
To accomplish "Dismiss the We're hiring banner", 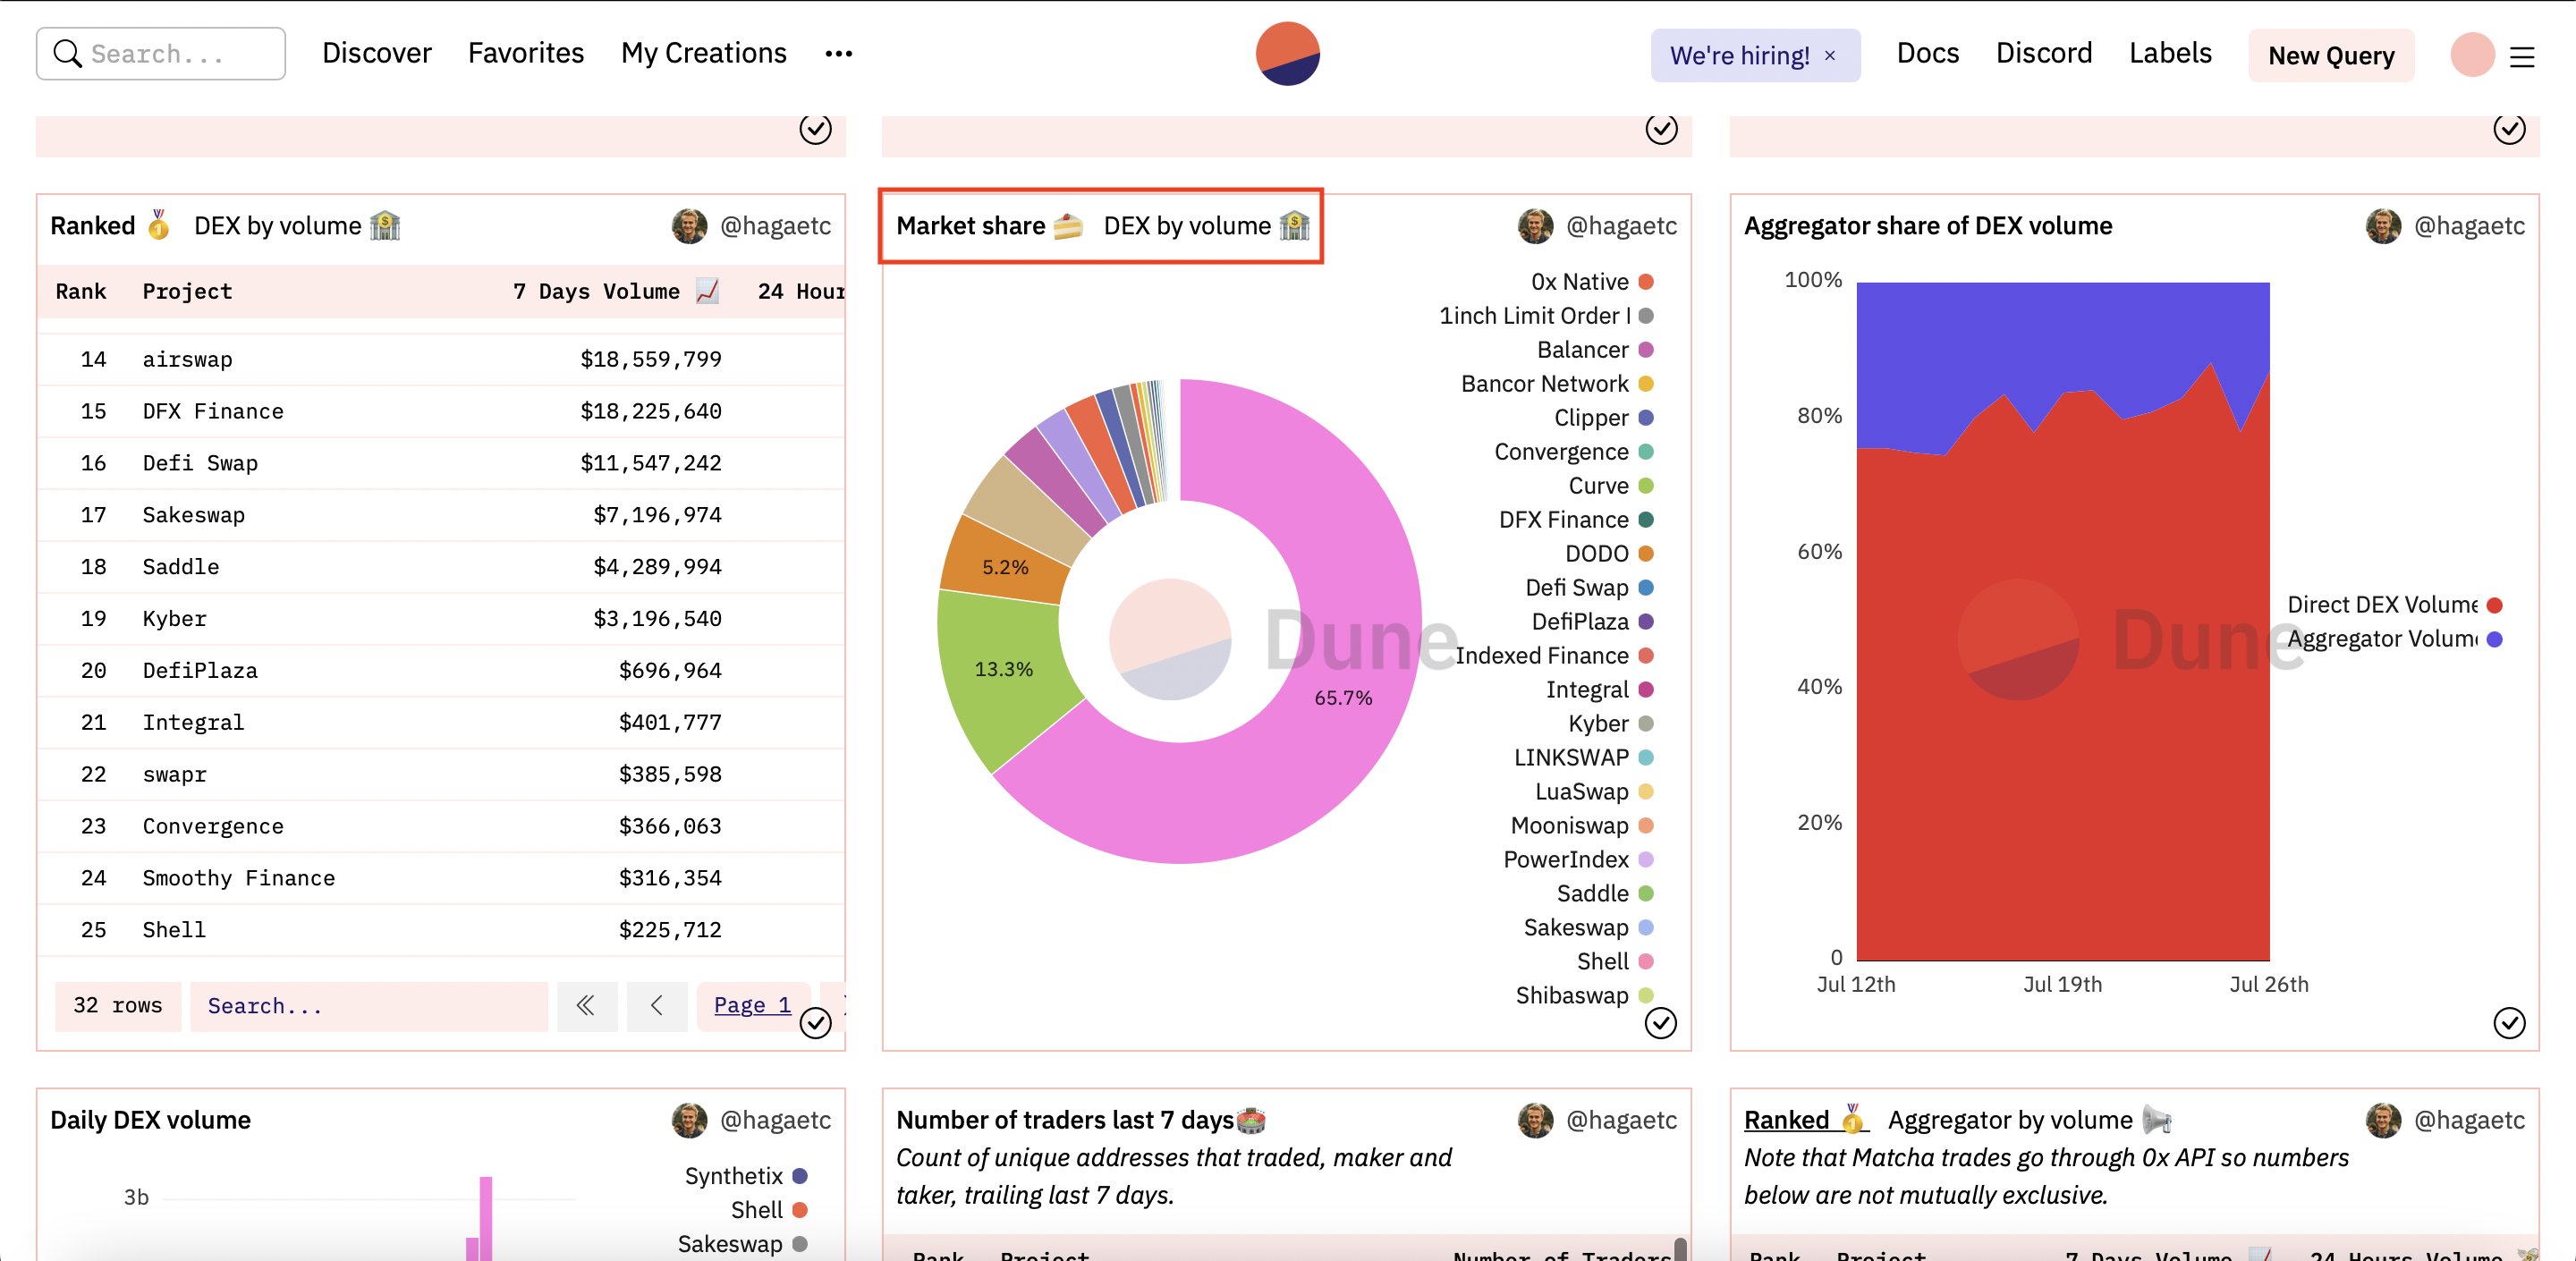I will (1829, 56).
